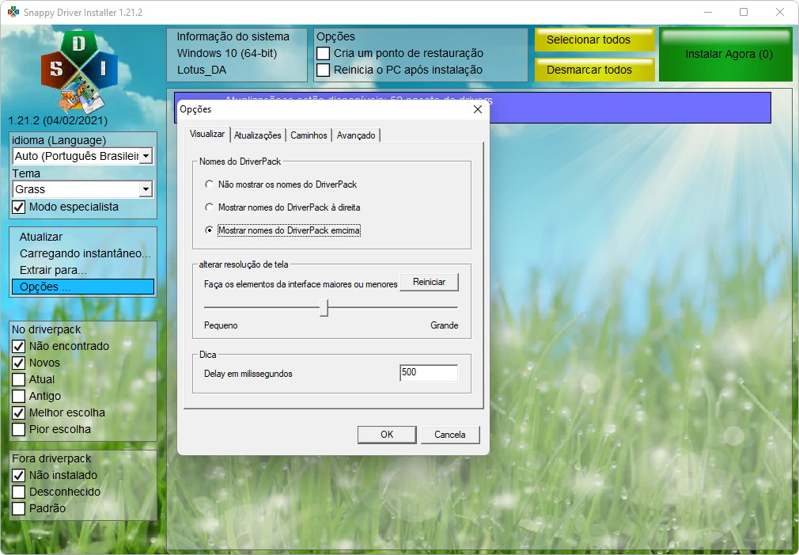Switch to the Atualizações tab
Image resolution: width=799 pixels, height=555 pixels.
(x=257, y=135)
